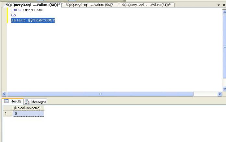Viewport: 226px width, 142px height.
Task: Click the grid icon on Results tab
Action: (x=6, y=101)
